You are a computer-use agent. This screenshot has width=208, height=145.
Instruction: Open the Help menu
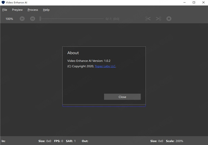click(x=46, y=10)
